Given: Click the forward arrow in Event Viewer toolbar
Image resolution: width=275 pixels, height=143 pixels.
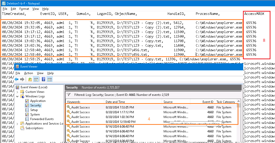Looking at the screenshot, I should click(22, 79).
